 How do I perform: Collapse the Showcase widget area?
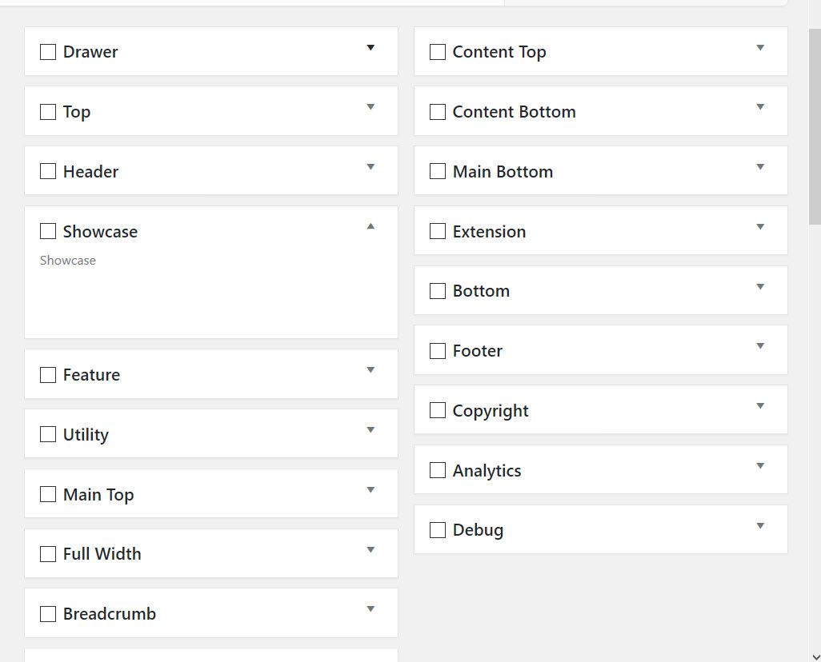click(x=370, y=226)
